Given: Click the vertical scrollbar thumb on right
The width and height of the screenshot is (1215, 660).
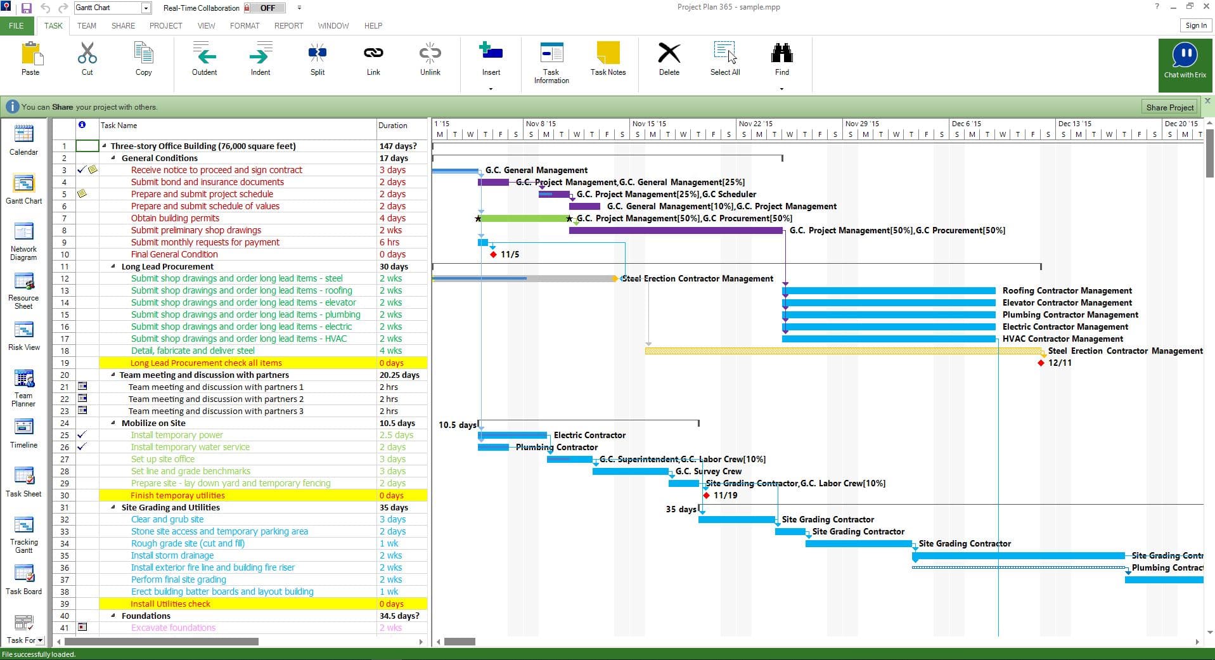Looking at the screenshot, I should 1209,154.
